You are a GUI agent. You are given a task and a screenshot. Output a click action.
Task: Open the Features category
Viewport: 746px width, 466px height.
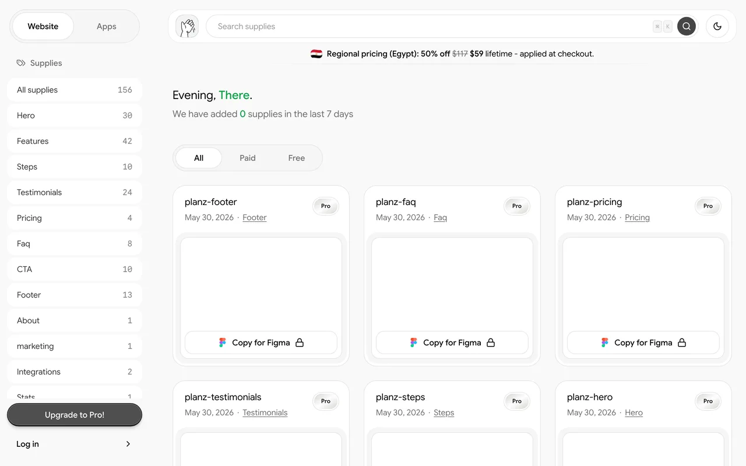point(75,141)
